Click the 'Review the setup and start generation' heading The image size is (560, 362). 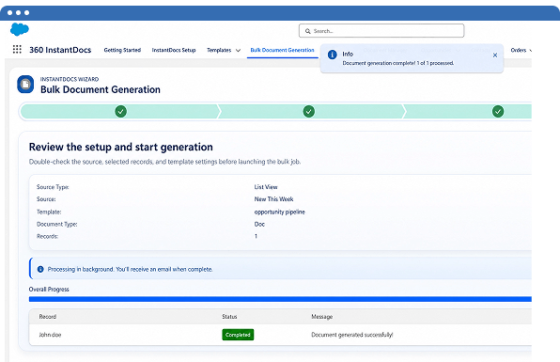[x=120, y=147]
